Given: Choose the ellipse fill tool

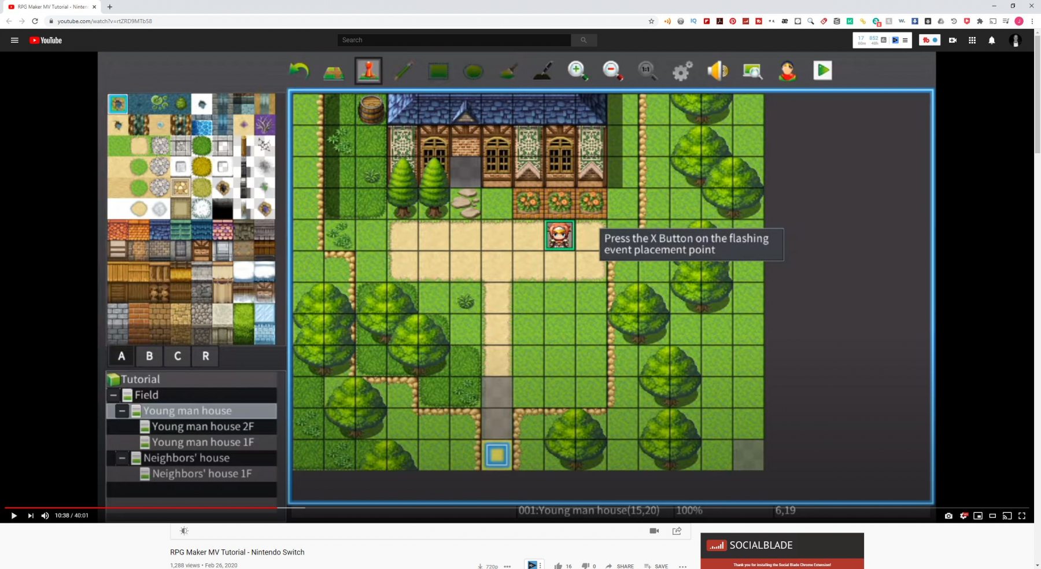Looking at the screenshot, I should pos(473,71).
